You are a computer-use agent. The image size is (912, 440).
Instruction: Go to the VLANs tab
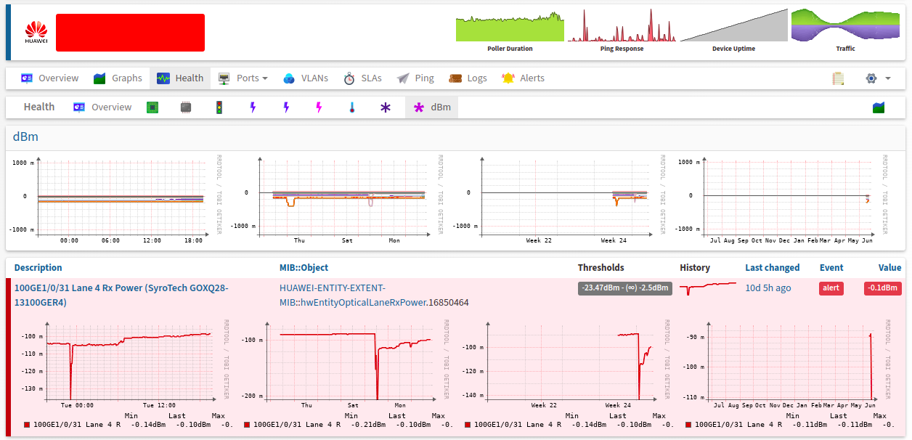click(x=306, y=78)
